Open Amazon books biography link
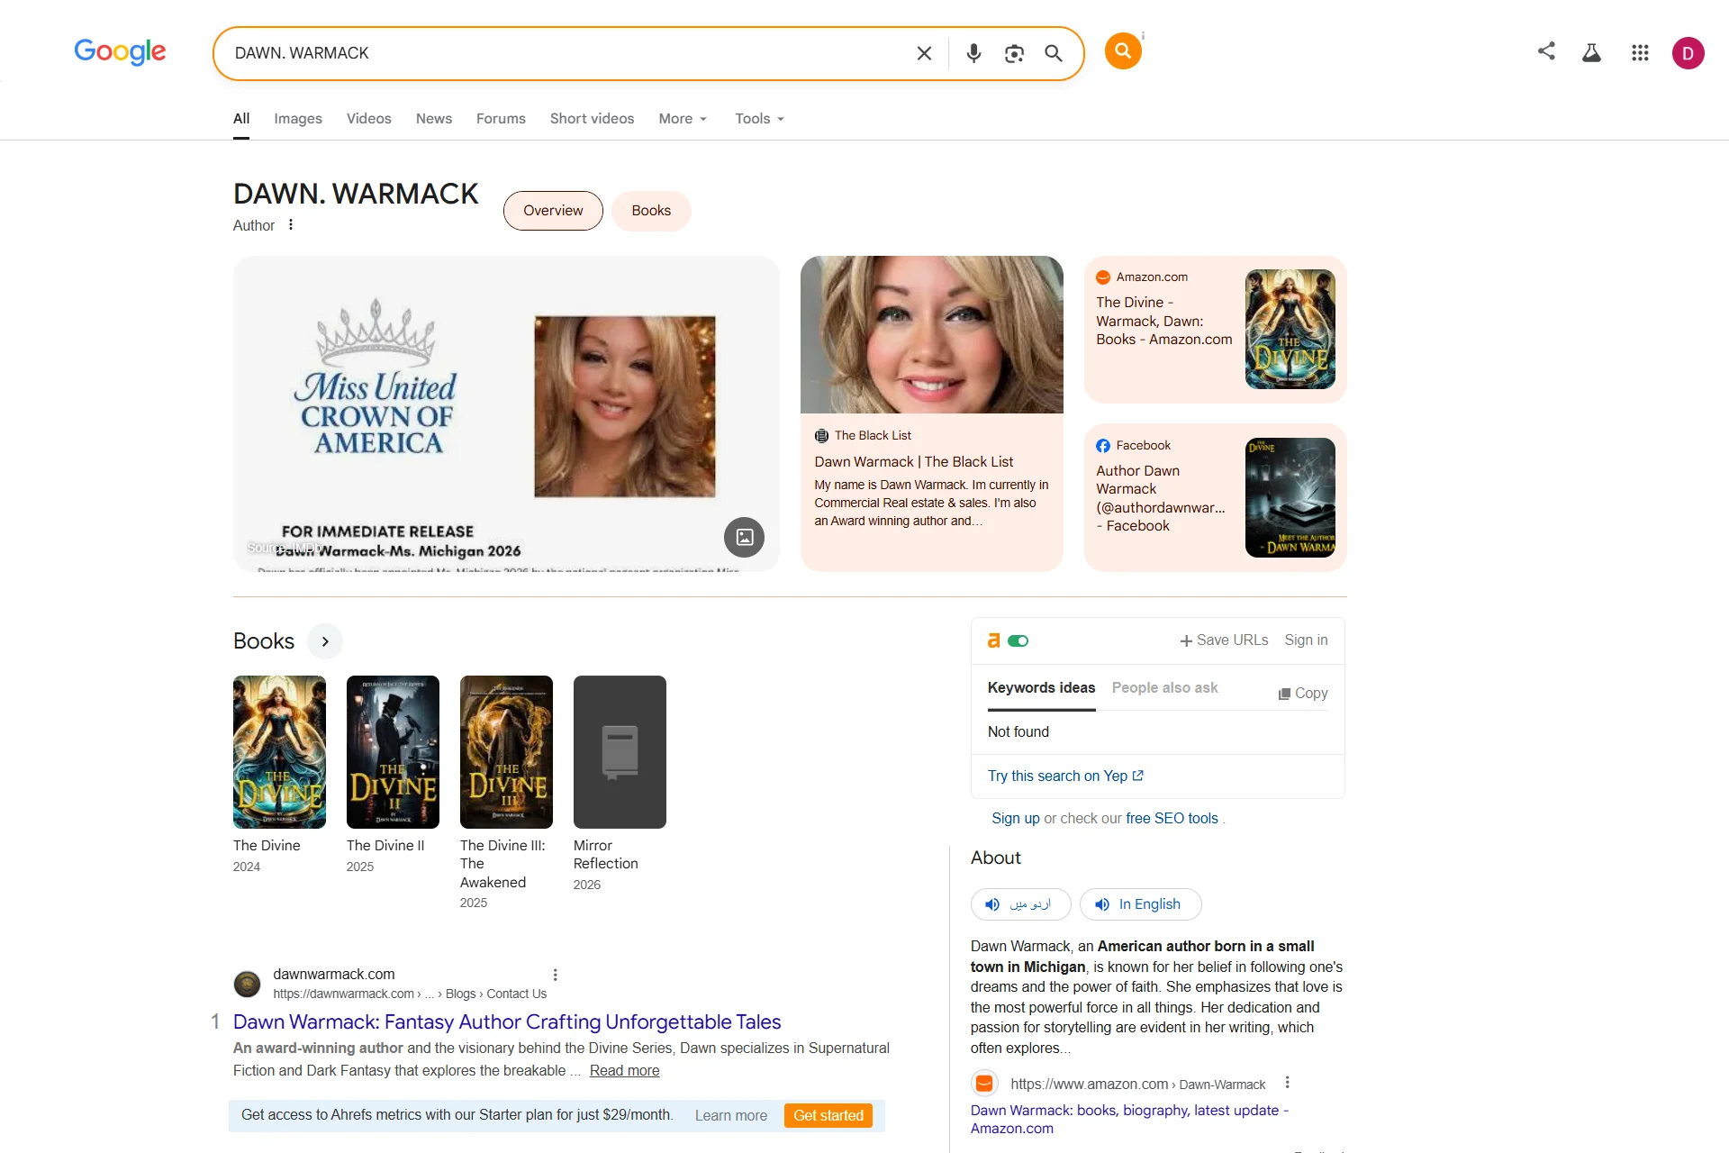 [x=1129, y=1120]
